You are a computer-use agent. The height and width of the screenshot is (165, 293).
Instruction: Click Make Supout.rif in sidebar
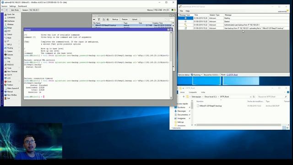click(12, 88)
